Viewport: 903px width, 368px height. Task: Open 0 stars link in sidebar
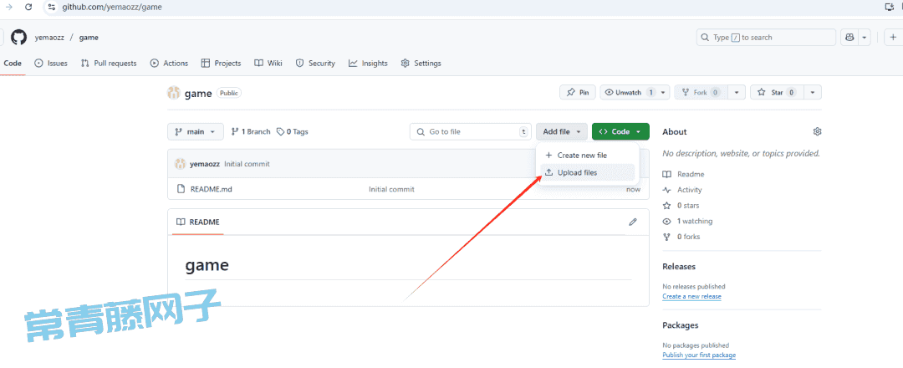pyautogui.click(x=681, y=205)
